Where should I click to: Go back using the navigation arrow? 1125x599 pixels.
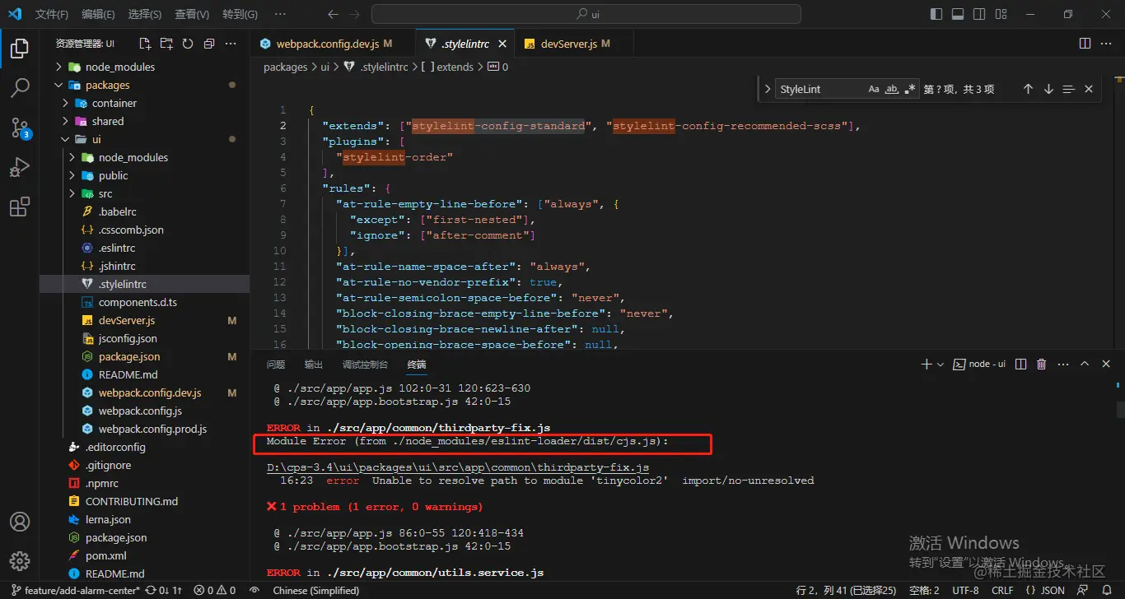coord(333,14)
